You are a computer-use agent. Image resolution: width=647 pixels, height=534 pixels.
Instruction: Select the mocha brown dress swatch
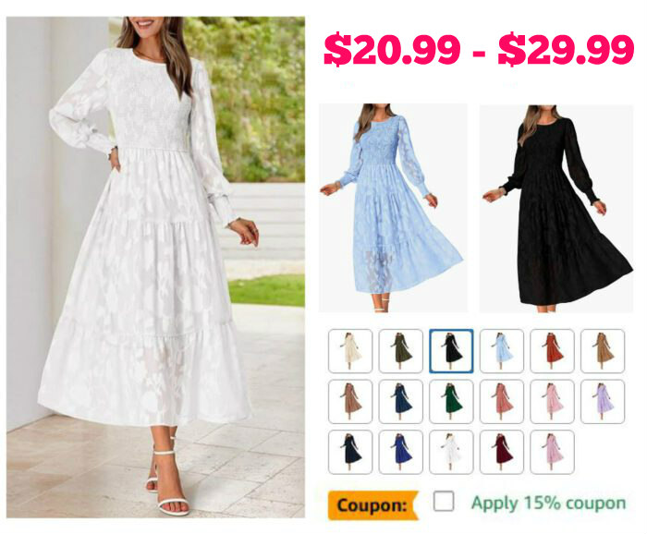(350, 402)
